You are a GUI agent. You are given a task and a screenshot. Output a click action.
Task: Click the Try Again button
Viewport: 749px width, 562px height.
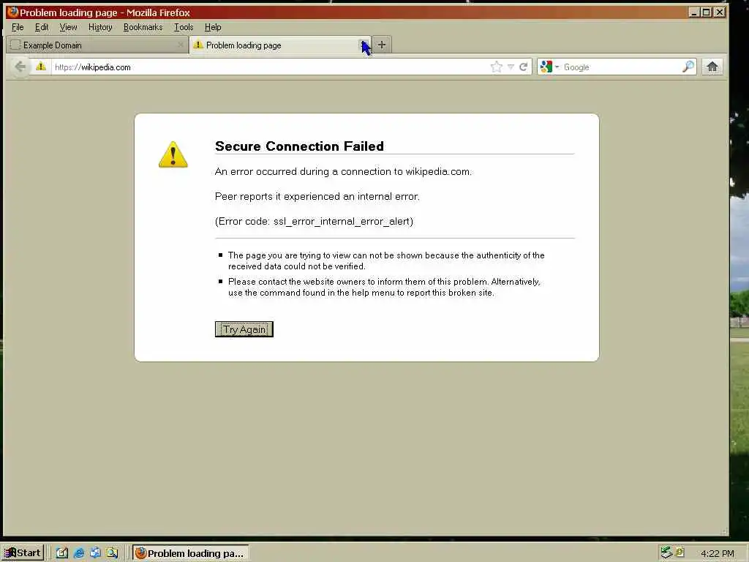click(244, 329)
